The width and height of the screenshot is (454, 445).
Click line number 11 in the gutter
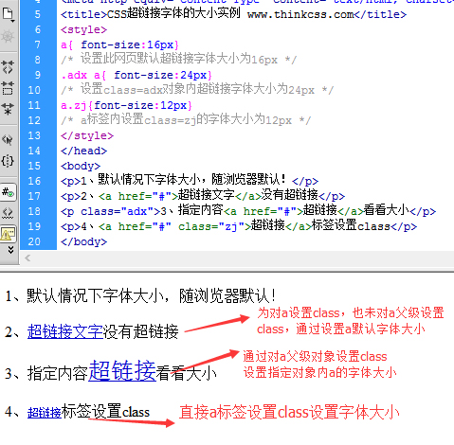pos(34,105)
